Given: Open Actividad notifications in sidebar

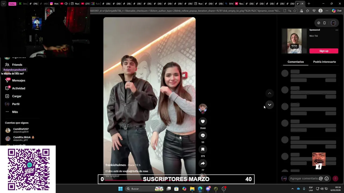Looking at the screenshot, I should pyautogui.click(x=15, y=88).
